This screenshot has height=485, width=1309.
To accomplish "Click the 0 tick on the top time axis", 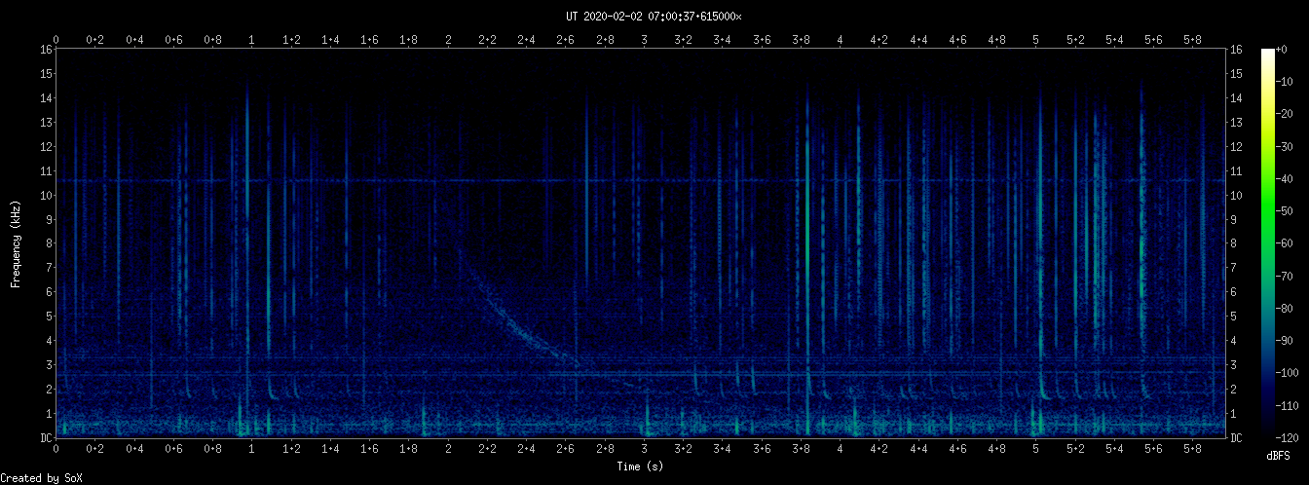I will tap(56, 39).
